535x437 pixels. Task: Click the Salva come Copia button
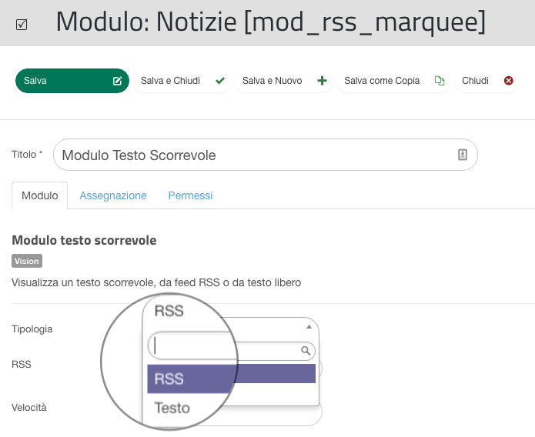point(393,81)
